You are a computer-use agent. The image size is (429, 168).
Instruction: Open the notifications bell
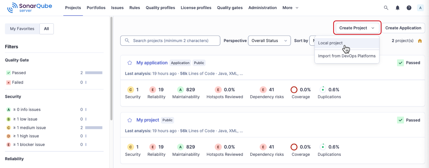click(x=398, y=8)
